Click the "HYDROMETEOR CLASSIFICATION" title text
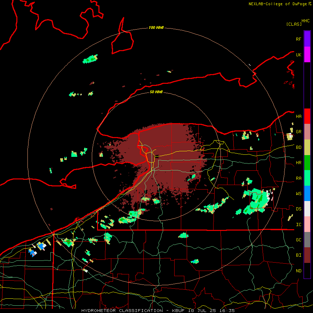This screenshot has height=313, width=313. pyautogui.click(x=122, y=311)
